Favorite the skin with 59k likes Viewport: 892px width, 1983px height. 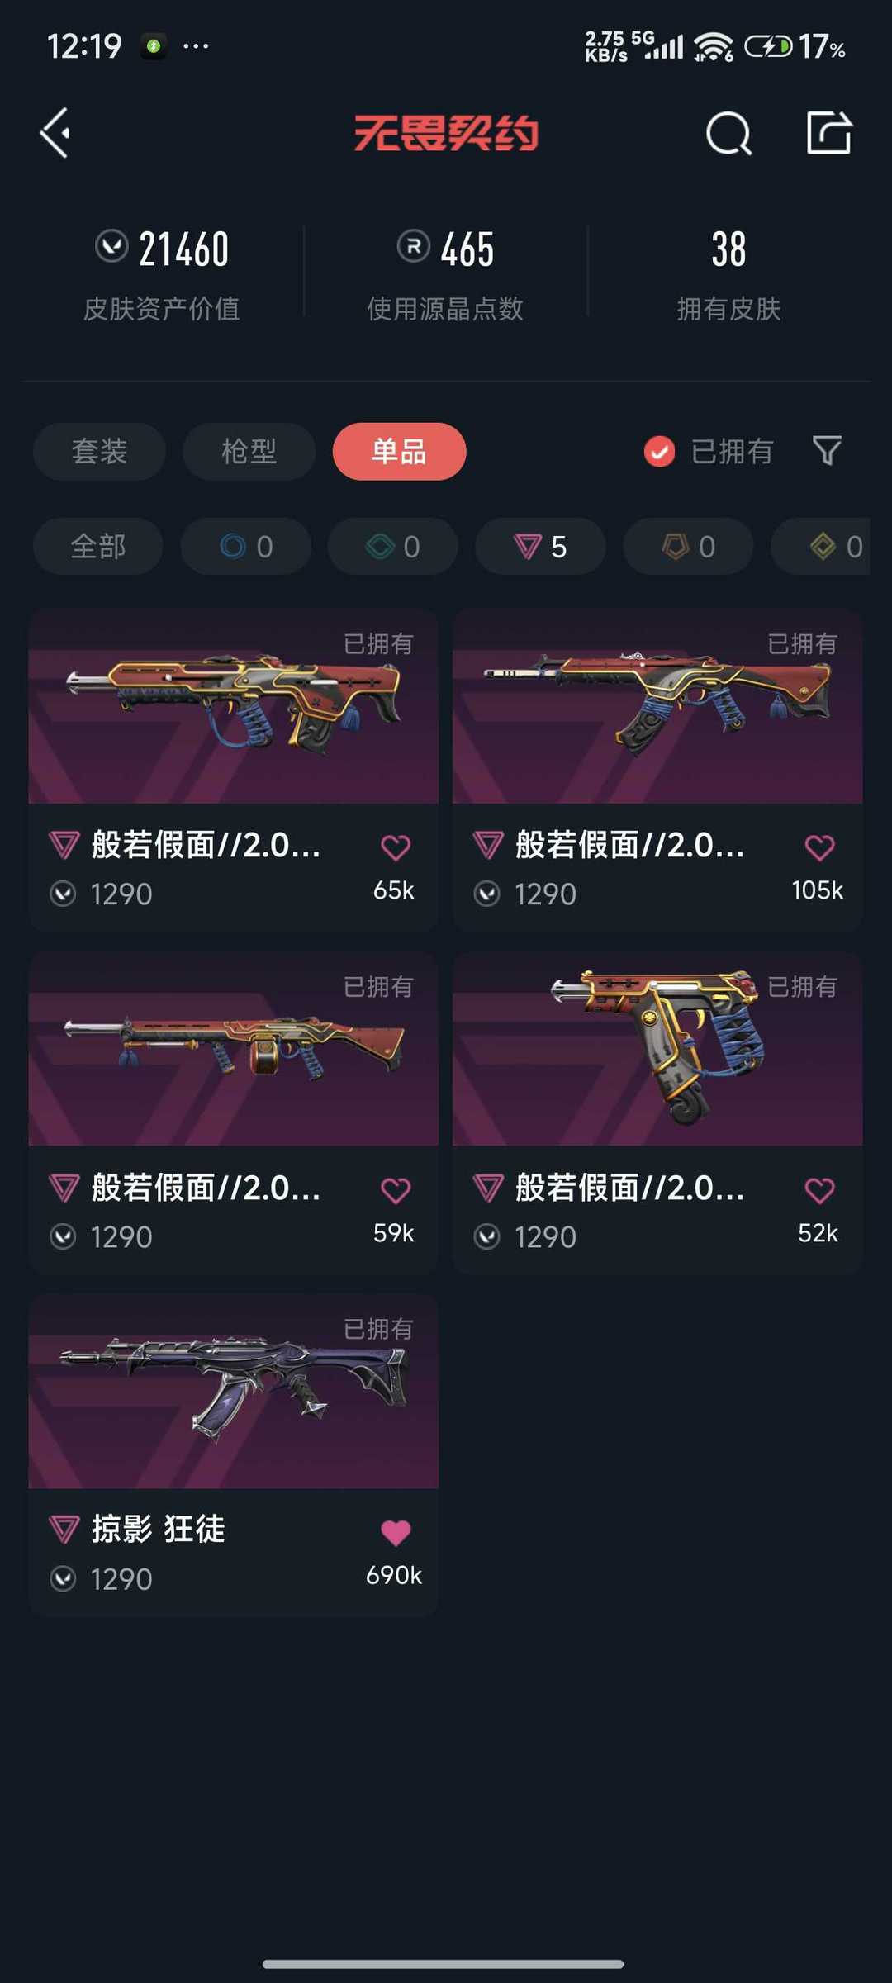[x=396, y=1190]
